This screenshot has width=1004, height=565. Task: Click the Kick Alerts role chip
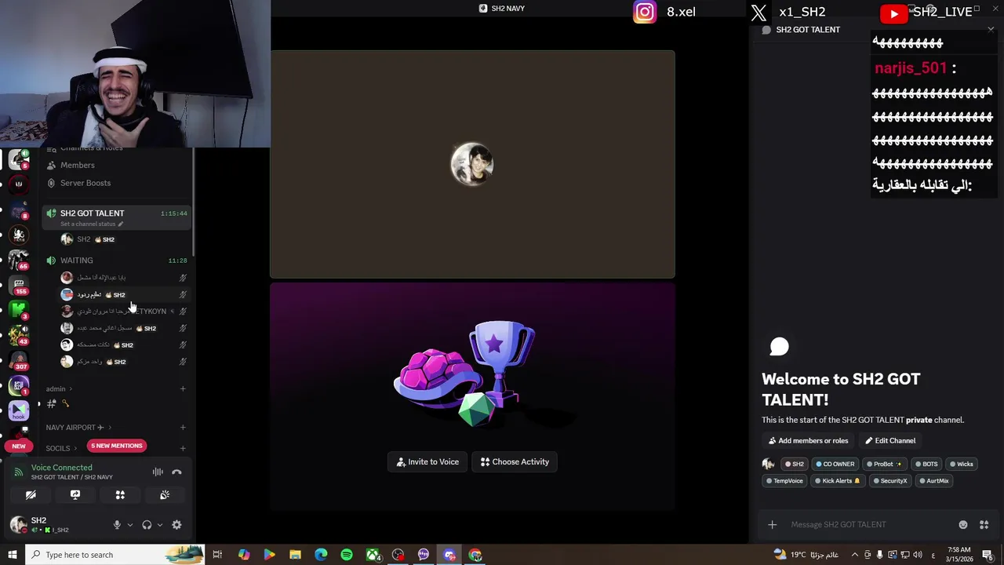[x=836, y=481]
